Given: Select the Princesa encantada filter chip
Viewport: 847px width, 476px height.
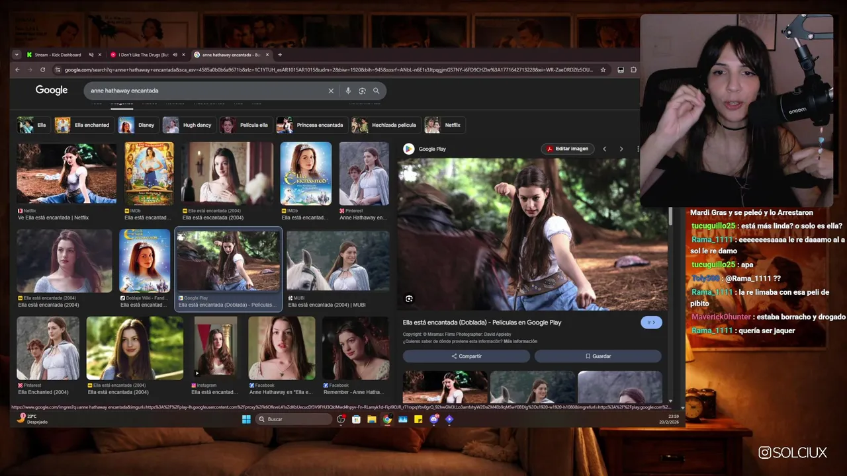Looking at the screenshot, I should point(312,125).
